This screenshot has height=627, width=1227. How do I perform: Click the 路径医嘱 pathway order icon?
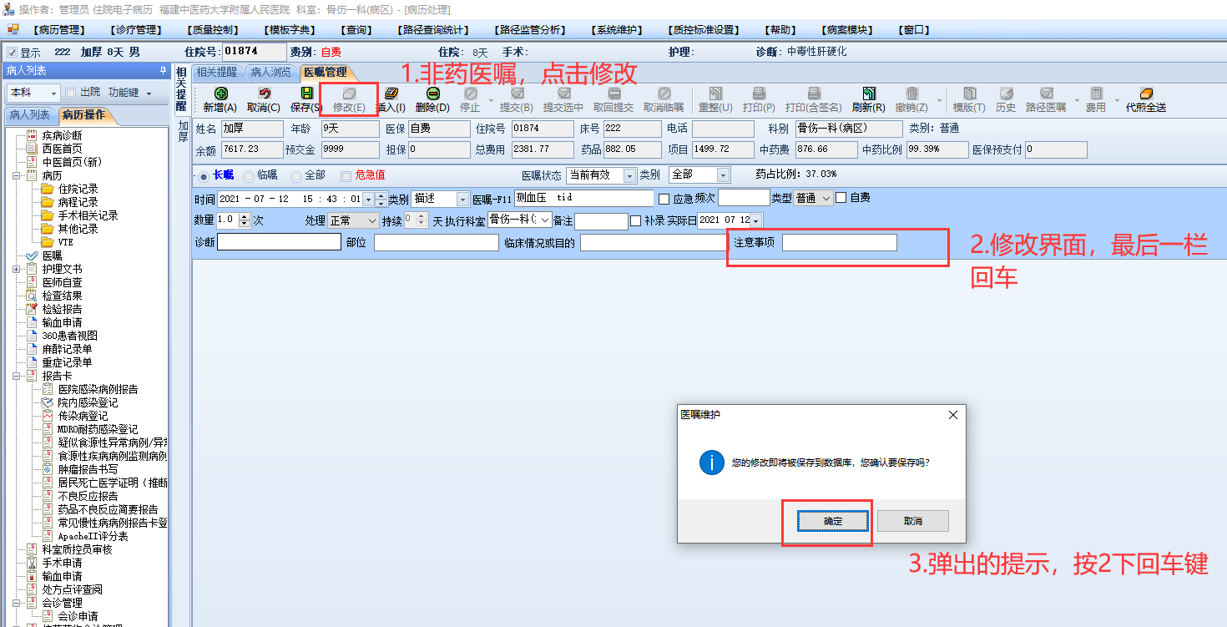click(x=1046, y=94)
